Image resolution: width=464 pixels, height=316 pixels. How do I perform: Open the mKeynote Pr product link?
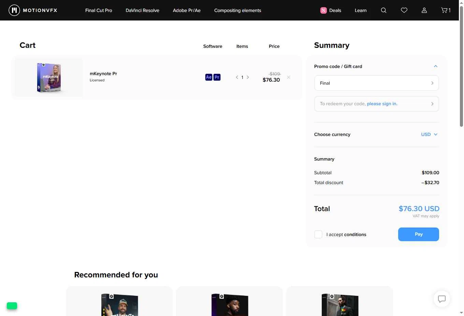coord(103,73)
